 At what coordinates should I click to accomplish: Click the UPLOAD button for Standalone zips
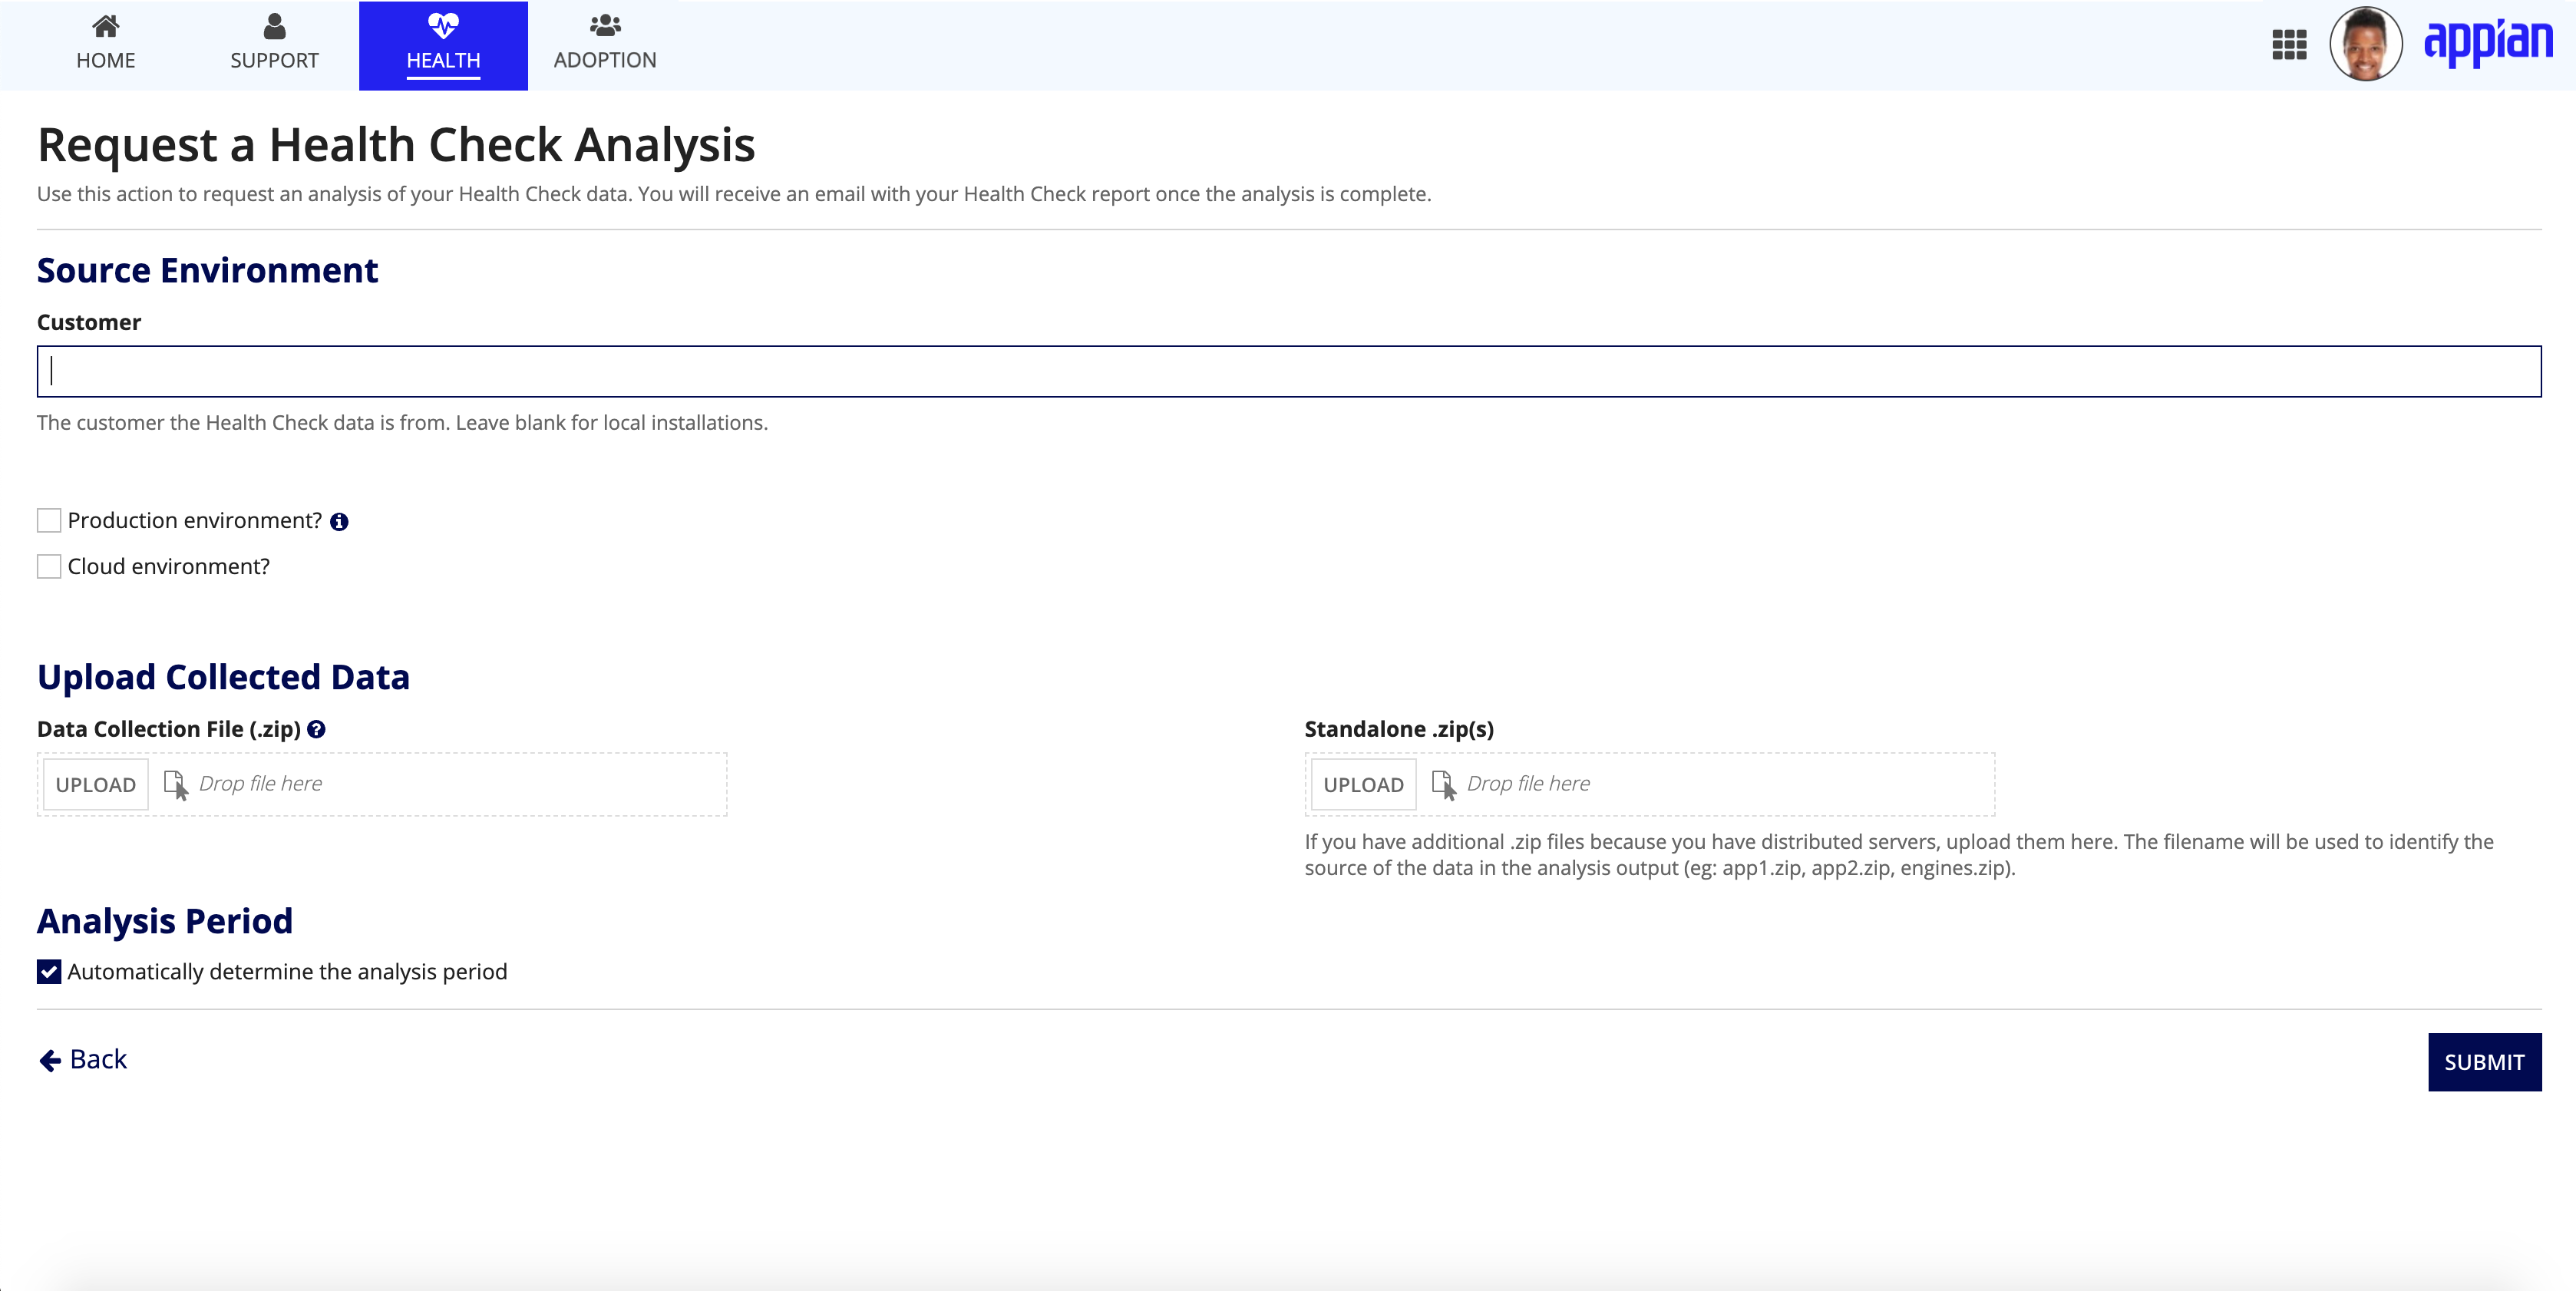point(1363,784)
